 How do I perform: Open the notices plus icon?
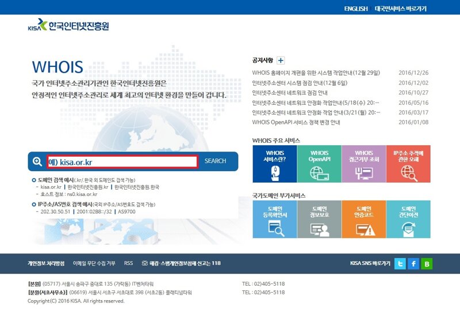coord(281,60)
